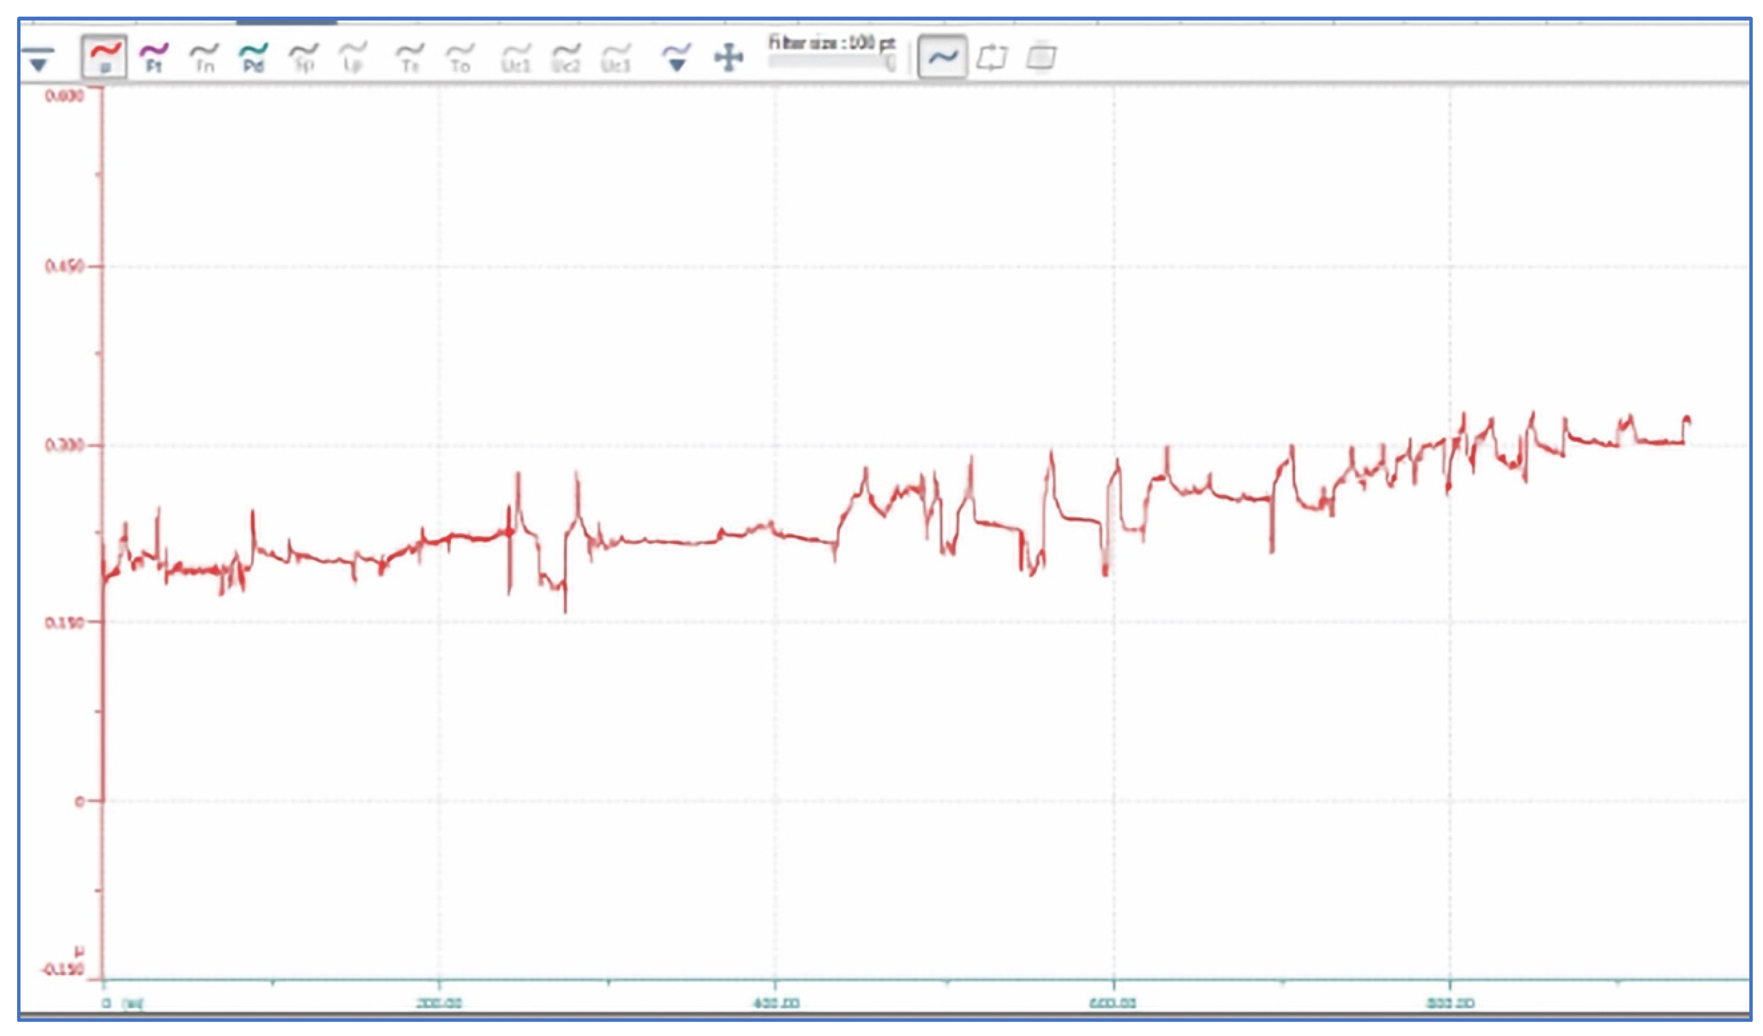Enable the Lp curve icon
Image resolution: width=1763 pixels, height=1036 pixels.
(x=353, y=57)
